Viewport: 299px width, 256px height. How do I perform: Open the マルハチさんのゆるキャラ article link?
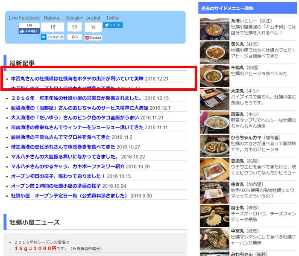[x=67, y=166]
